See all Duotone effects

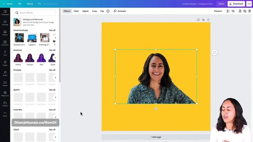coord(52,50)
